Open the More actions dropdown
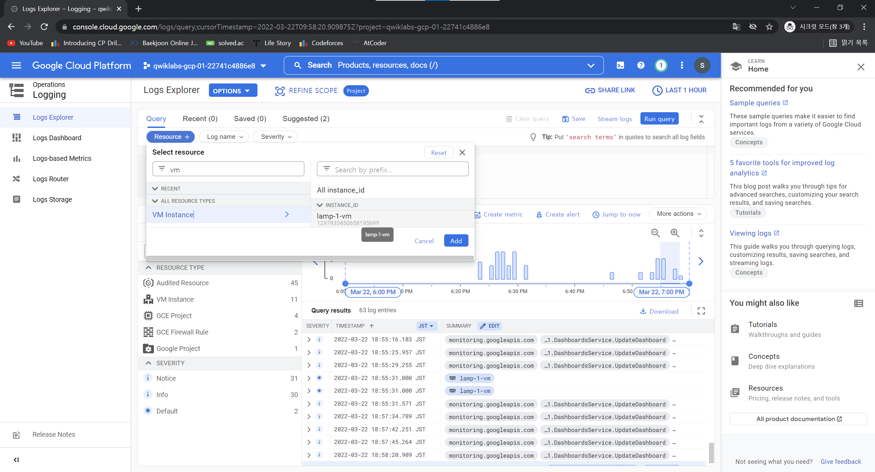This screenshot has width=875, height=472. [x=678, y=214]
